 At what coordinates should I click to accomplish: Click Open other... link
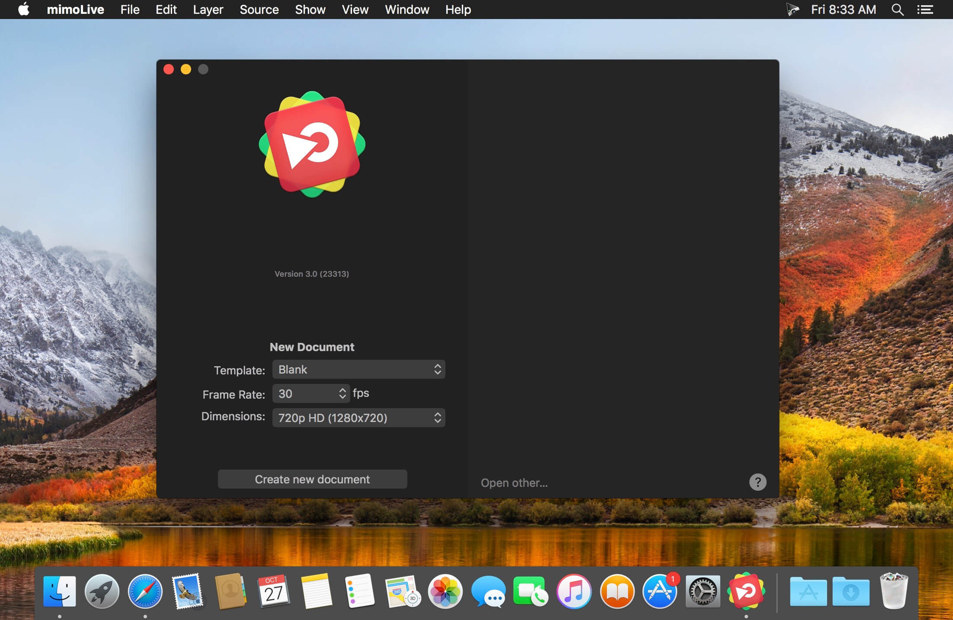(x=514, y=483)
